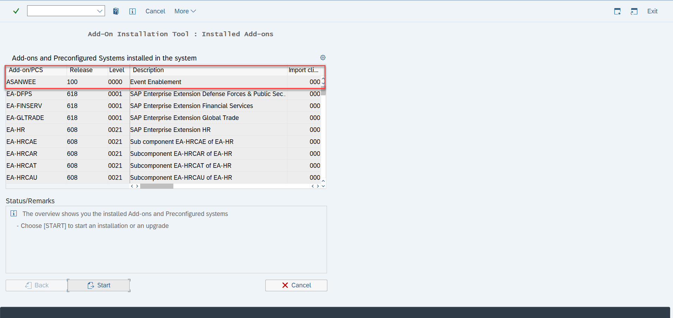
Task: Select the EA-HRCAR row
Action: 163,154
